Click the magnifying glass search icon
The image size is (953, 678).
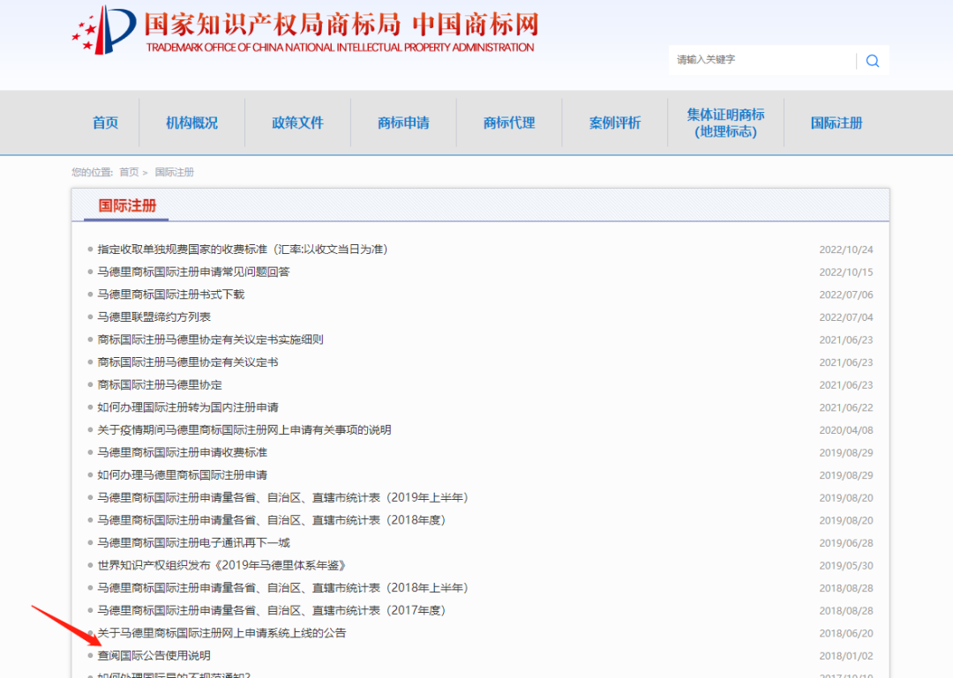[x=873, y=60]
